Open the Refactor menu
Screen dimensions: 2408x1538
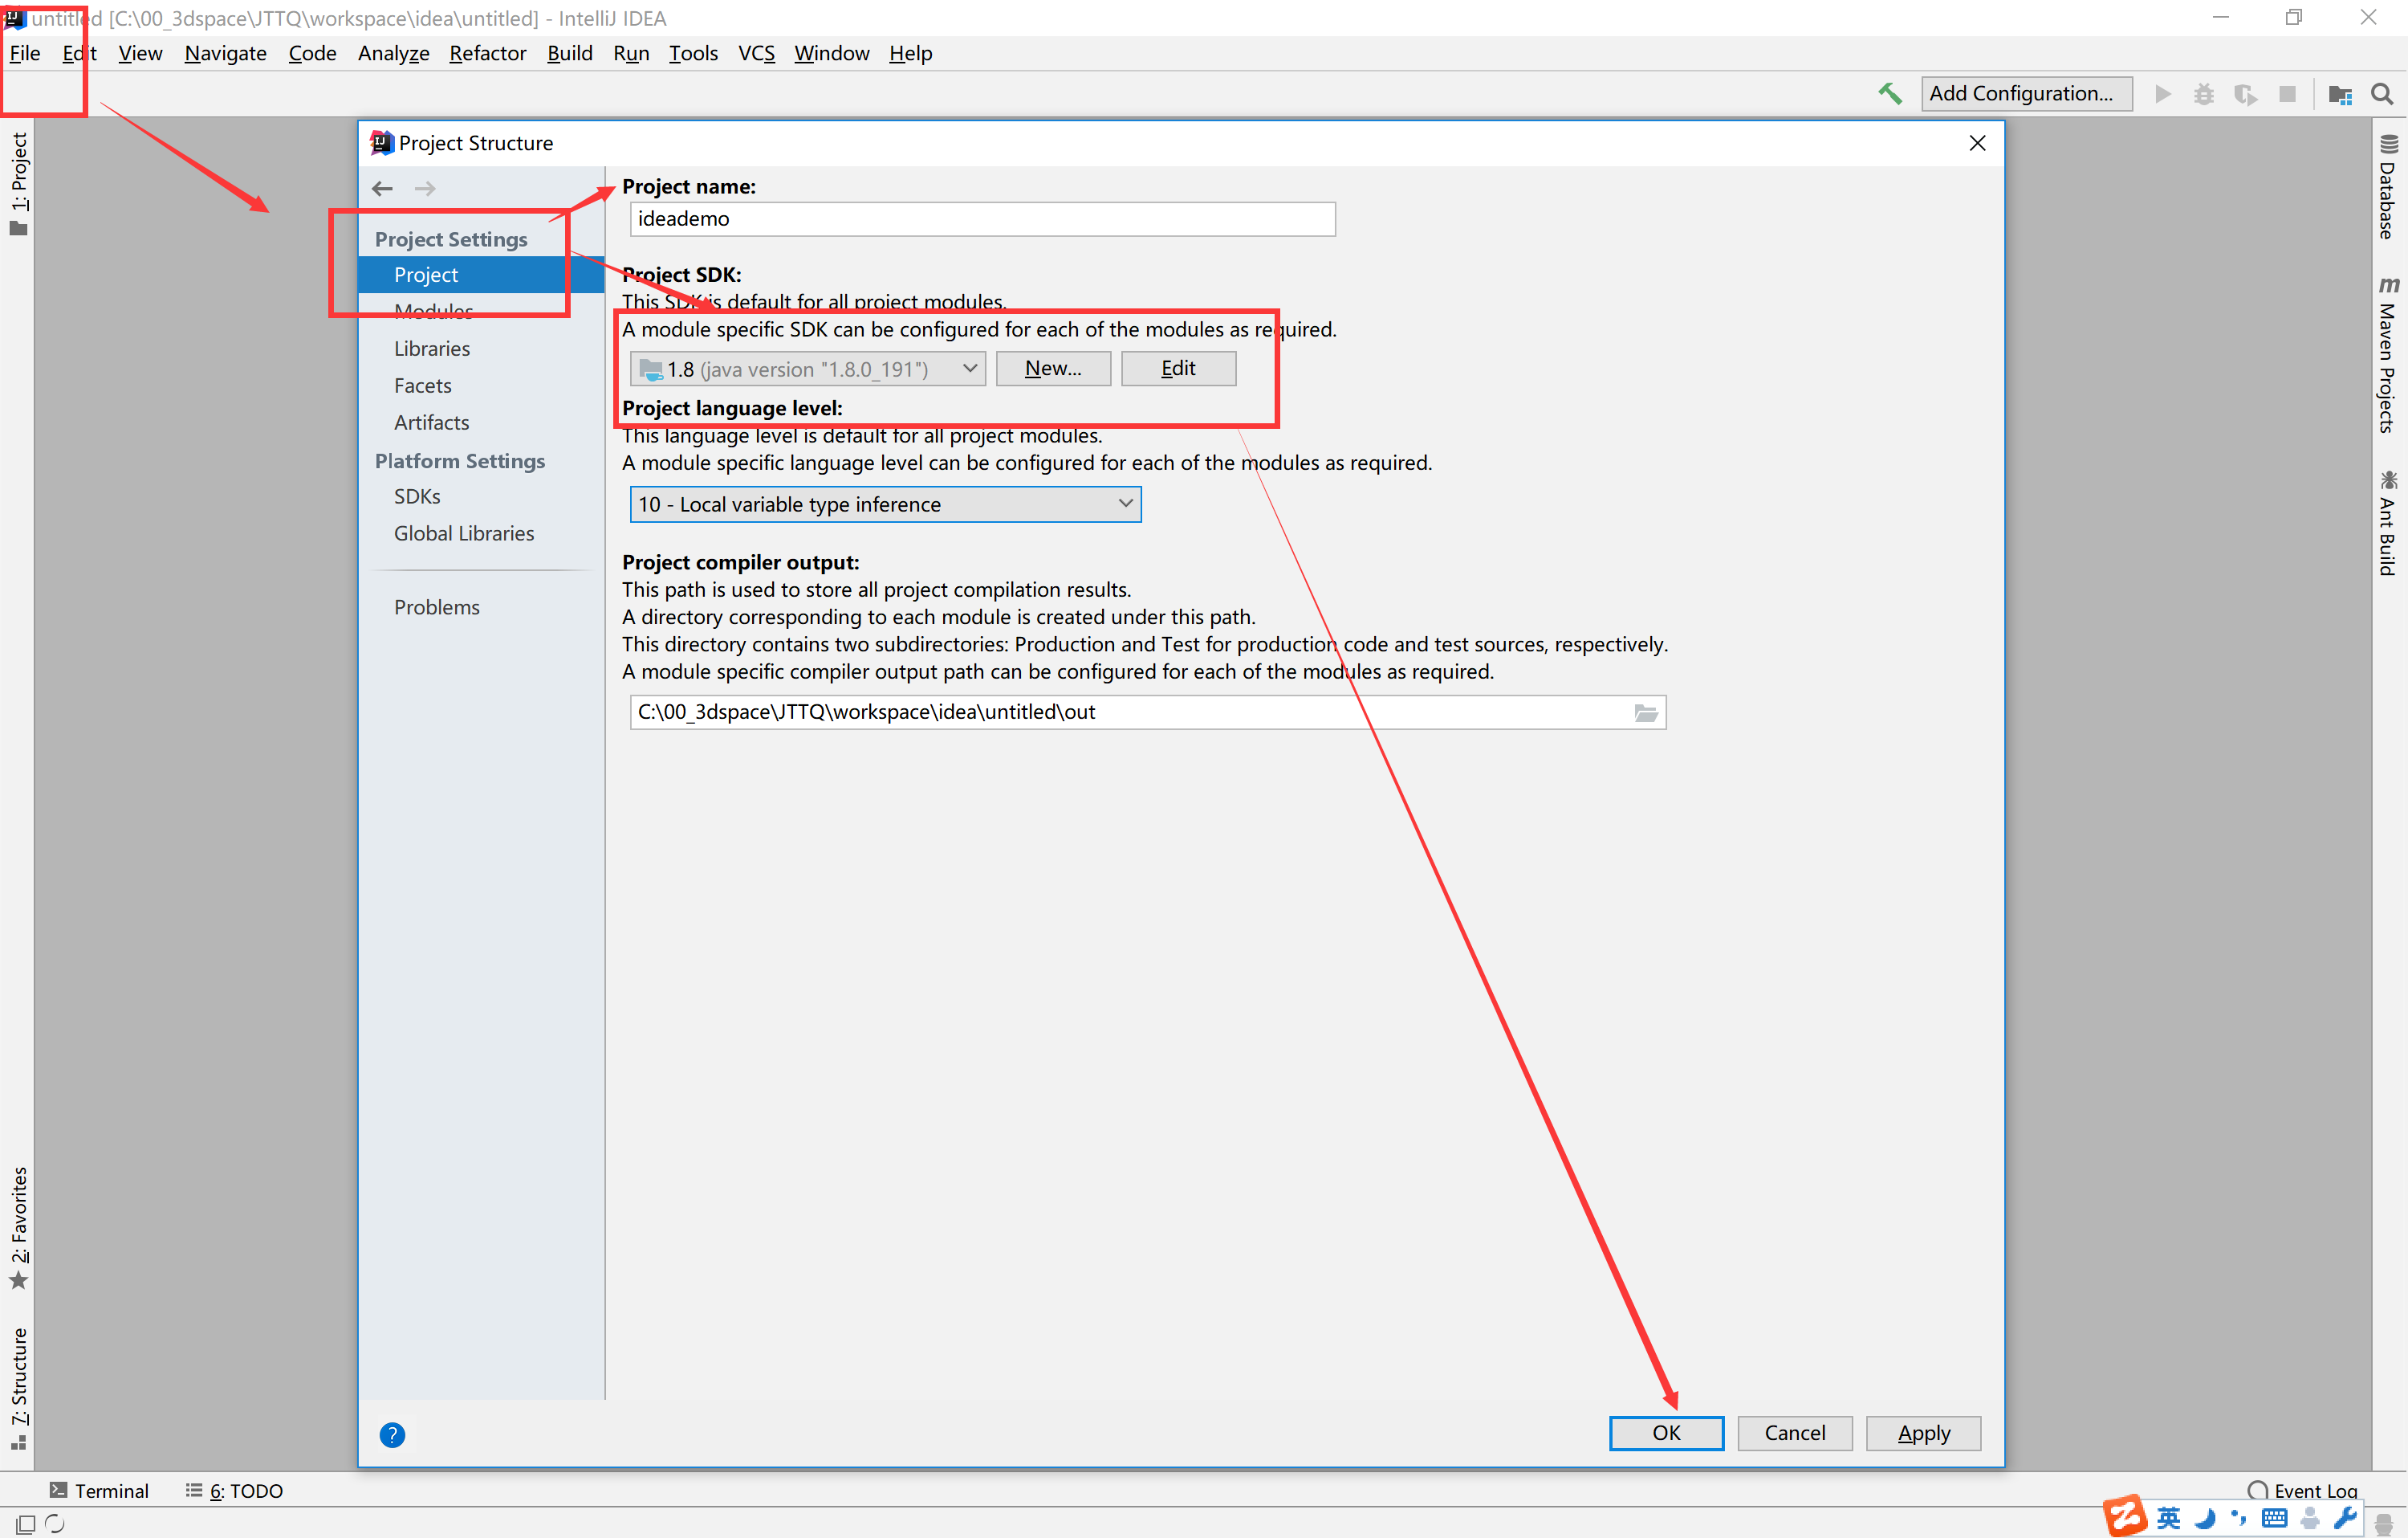coord(487,53)
